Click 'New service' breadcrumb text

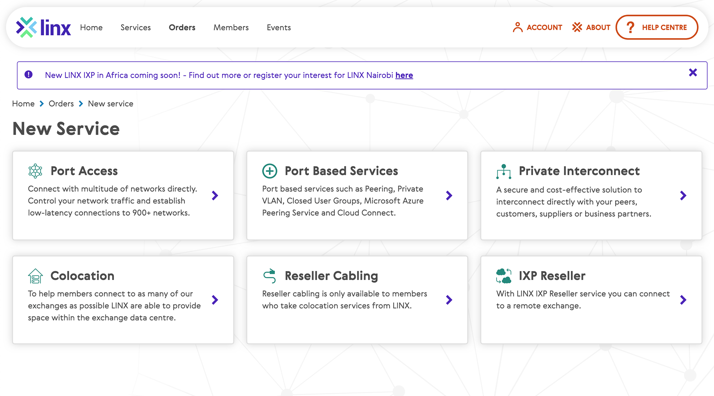pyautogui.click(x=111, y=104)
